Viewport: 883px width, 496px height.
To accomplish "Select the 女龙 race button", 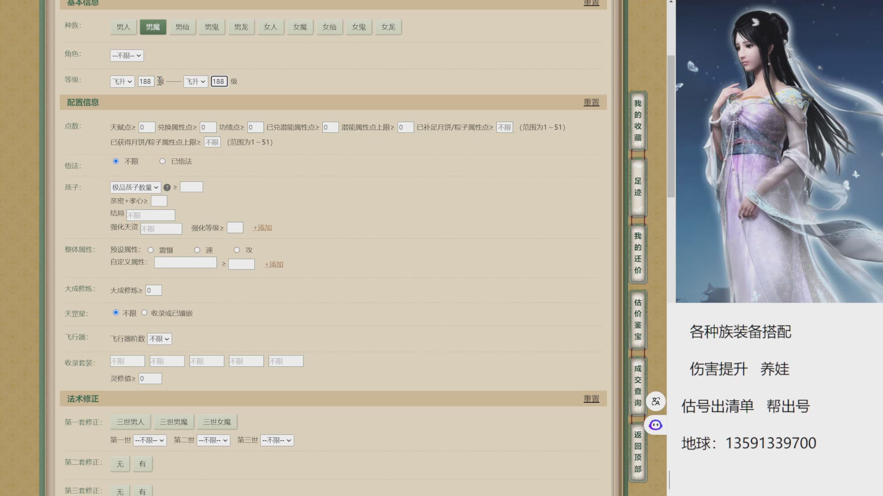I will pyautogui.click(x=388, y=27).
